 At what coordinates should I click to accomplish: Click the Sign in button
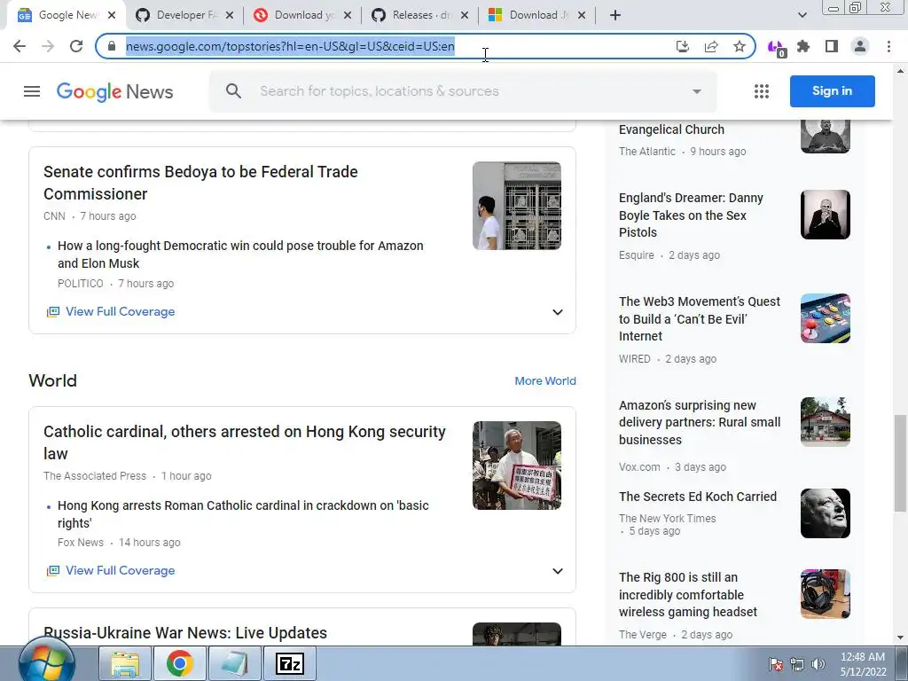[x=832, y=91]
